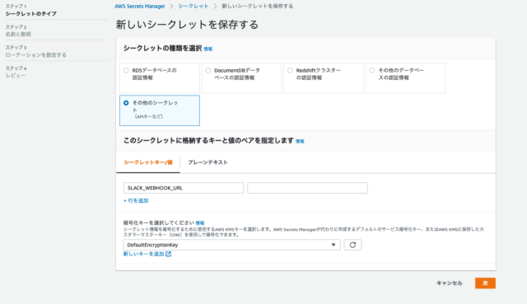This screenshot has height=304, width=527.
Task: Click the SLACK_WEBHOOK_URL key input field
Action: click(x=184, y=188)
